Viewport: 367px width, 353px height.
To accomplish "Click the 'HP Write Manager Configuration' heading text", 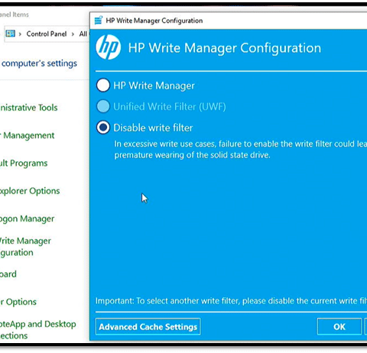I will pos(225,48).
